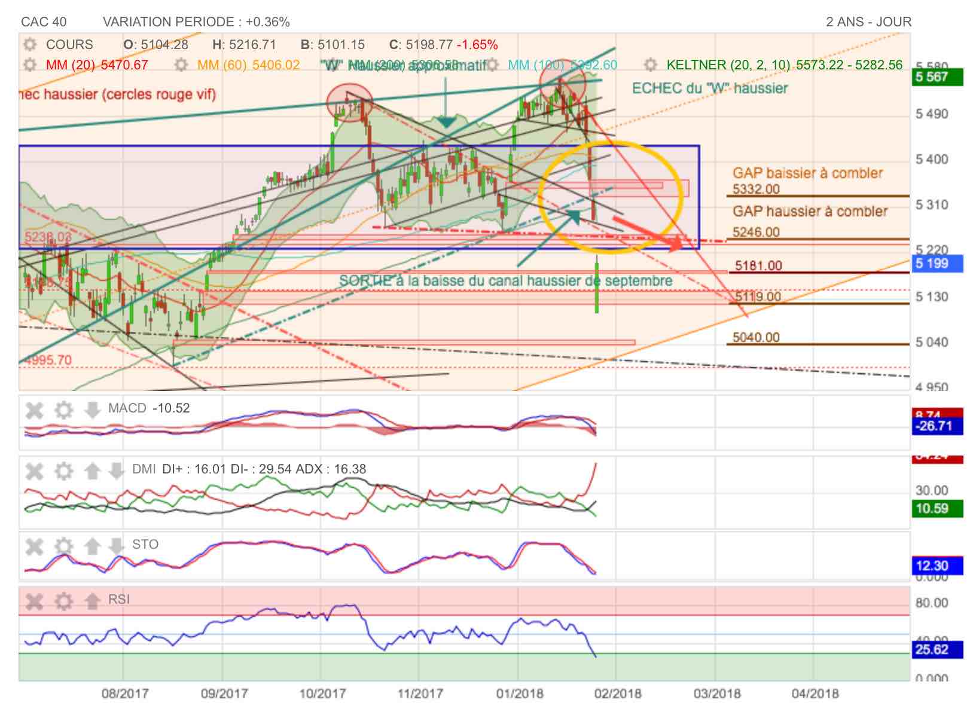Click the STO indicator label
The image size is (976, 709).
145,545
